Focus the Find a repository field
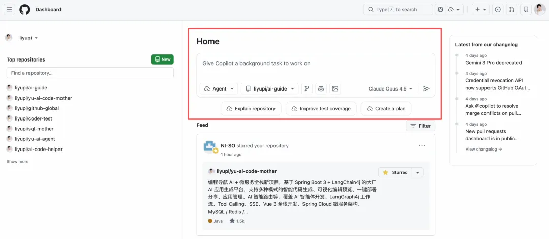The height and width of the screenshot is (239, 549). [x=90, y=73]
